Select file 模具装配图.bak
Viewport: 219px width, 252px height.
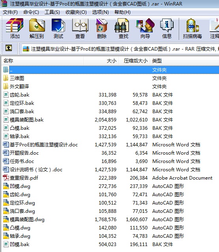tap(26, 120)
